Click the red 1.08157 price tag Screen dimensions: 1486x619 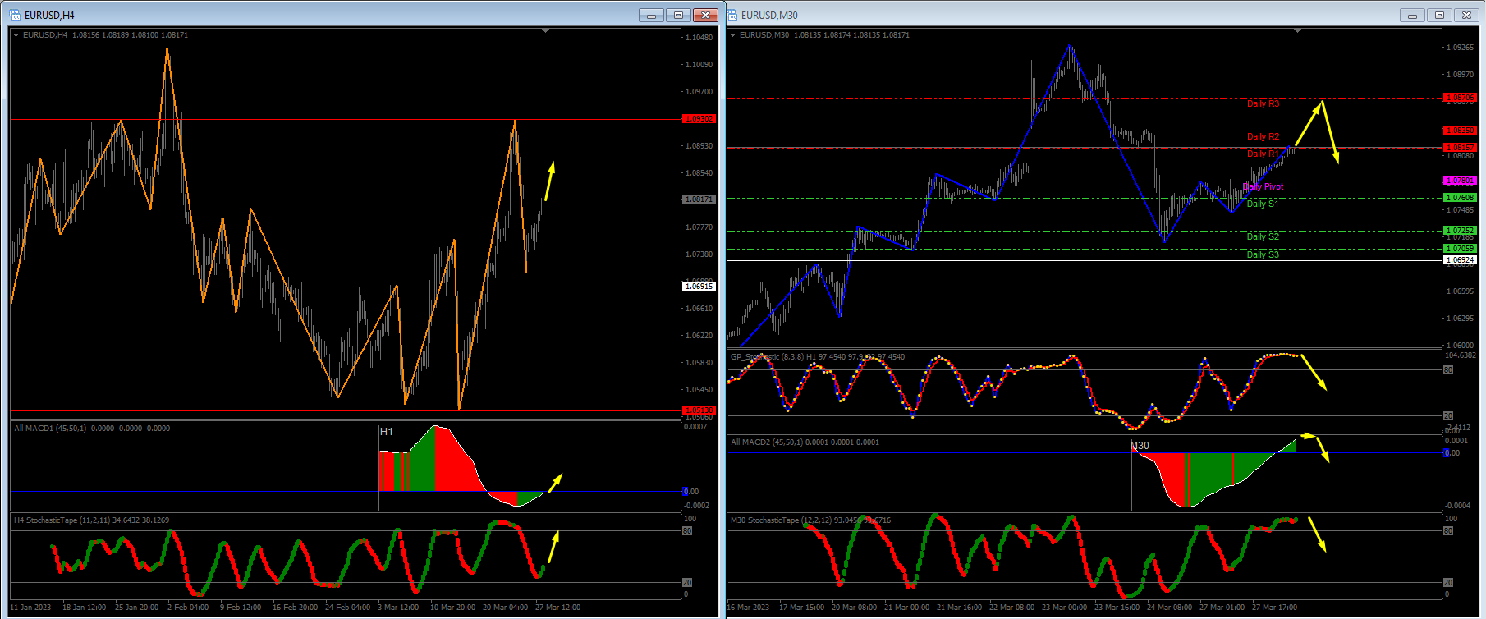(x=1461, y=148)
